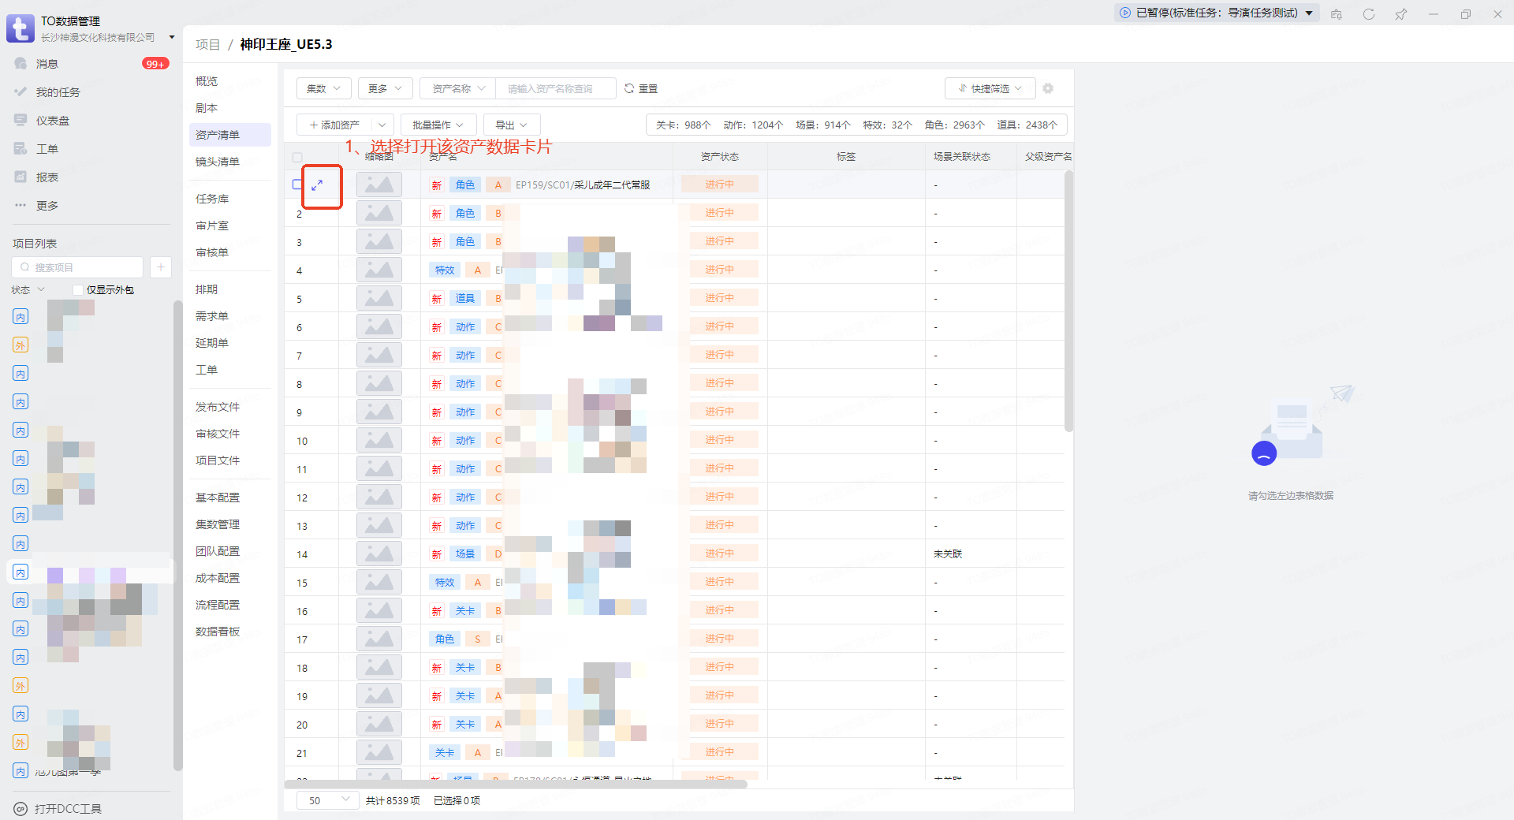The height and width of the screenshot is (820, 1514).
Task: Click the 场景 tag in row 14
Action: tap(465, 553)
